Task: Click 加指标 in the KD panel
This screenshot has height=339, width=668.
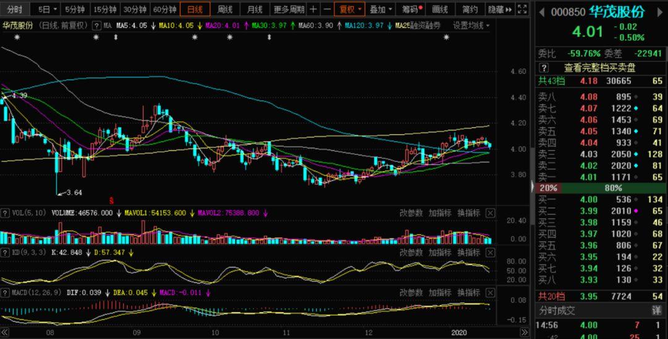Action: 440,252
